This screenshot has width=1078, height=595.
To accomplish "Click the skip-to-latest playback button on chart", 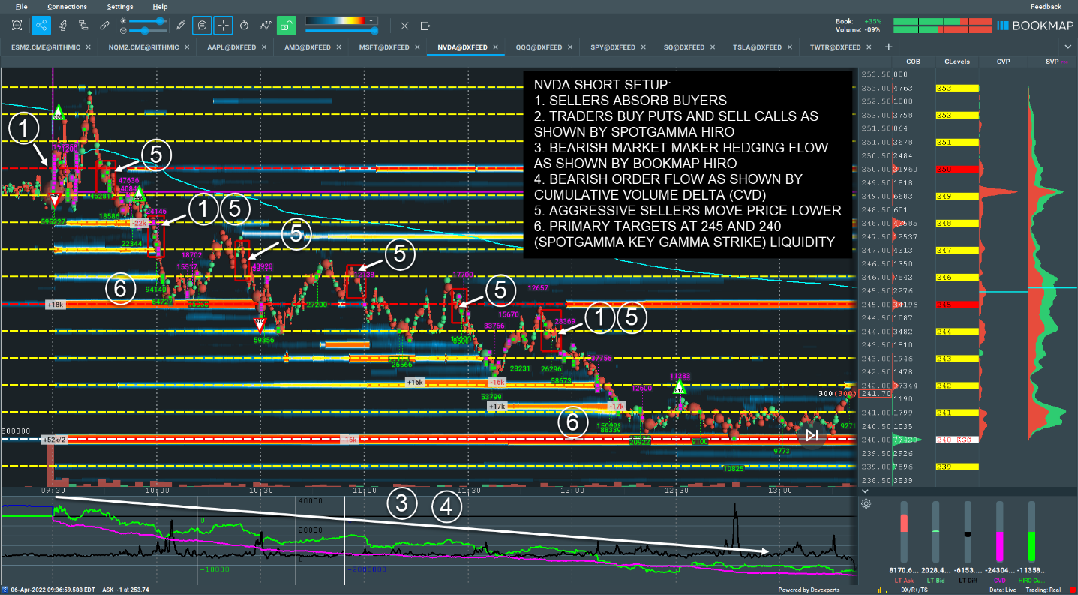I will 812,434.
